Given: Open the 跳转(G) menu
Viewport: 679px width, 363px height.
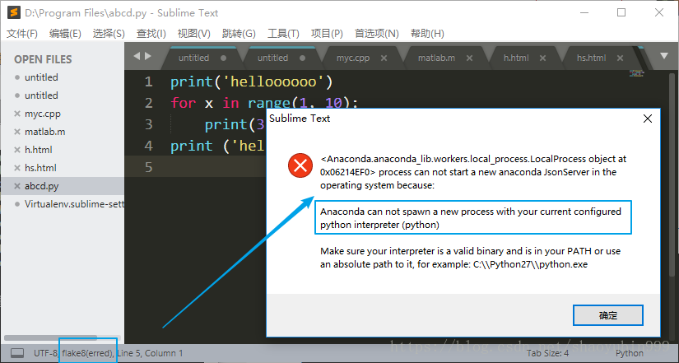Looking at the screenshot, I should pos(239,34).
